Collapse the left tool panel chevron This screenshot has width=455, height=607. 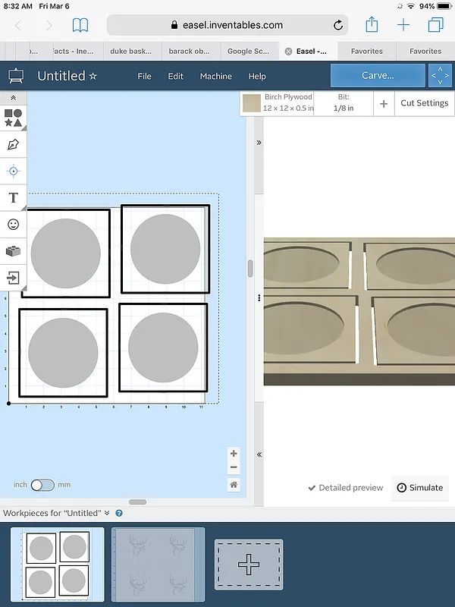(13, 99)
